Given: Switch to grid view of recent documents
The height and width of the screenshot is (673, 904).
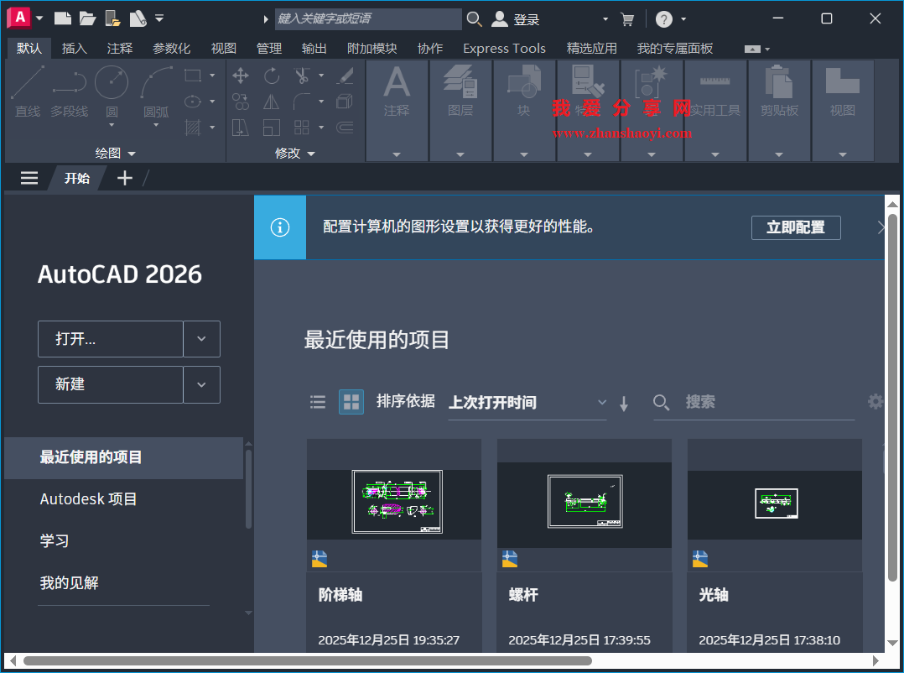Looking at the screenshot, I should (x=351, y=402).
